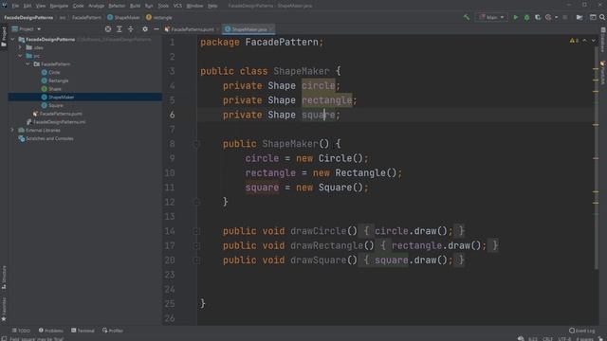This screenshot has width=607, height=341.
Task: Open the profiler options dropdown arrow
Action: click(557, 17)
